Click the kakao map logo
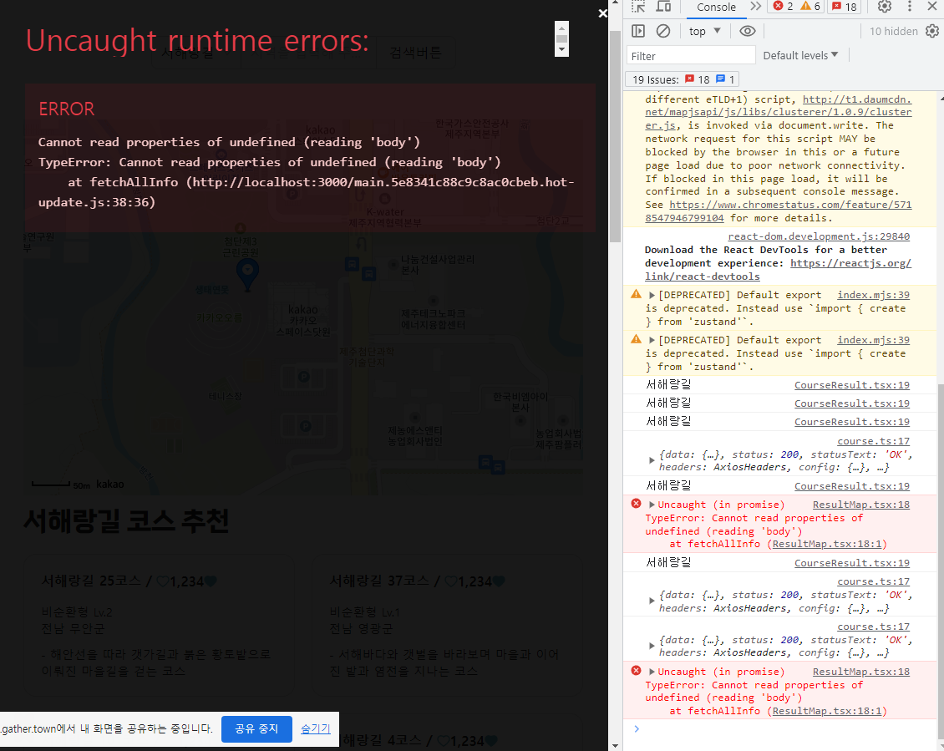This screenshot has height=751, width=944. (110, 485)
